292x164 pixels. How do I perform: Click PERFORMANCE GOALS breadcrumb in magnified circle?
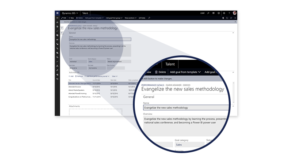point(153,85)
